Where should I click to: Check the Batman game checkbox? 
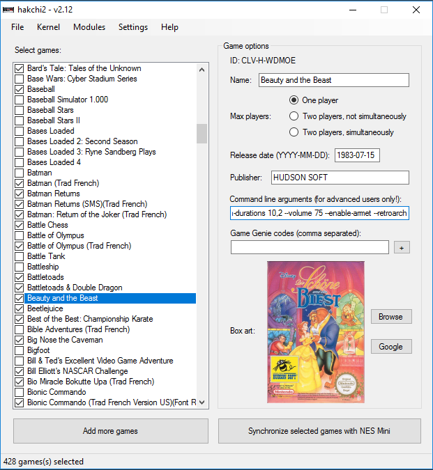[19, 173]
